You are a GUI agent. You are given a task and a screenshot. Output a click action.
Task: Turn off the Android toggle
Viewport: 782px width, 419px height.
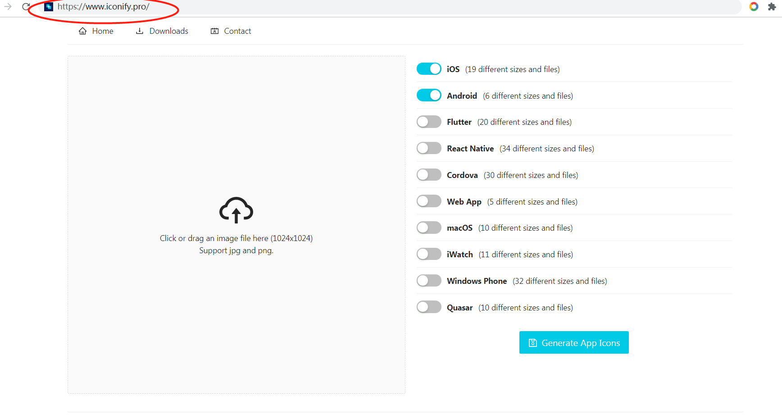click(x=429, y=96)
